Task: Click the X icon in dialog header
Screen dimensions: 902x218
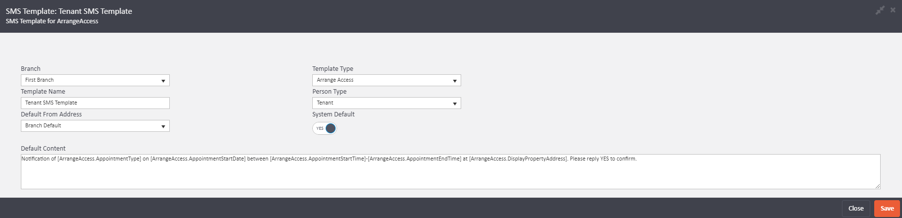Action: 893,10
